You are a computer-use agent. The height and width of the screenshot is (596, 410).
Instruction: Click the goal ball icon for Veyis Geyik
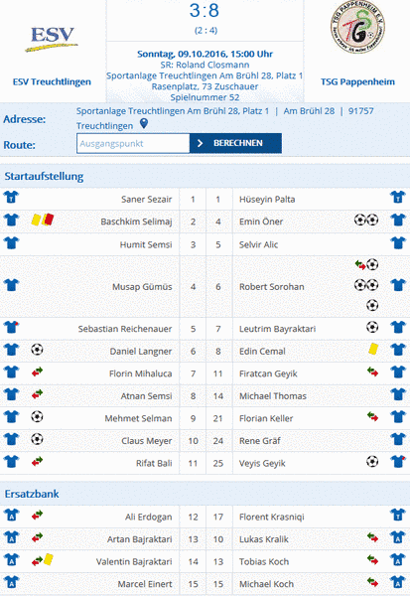(372, 462)
